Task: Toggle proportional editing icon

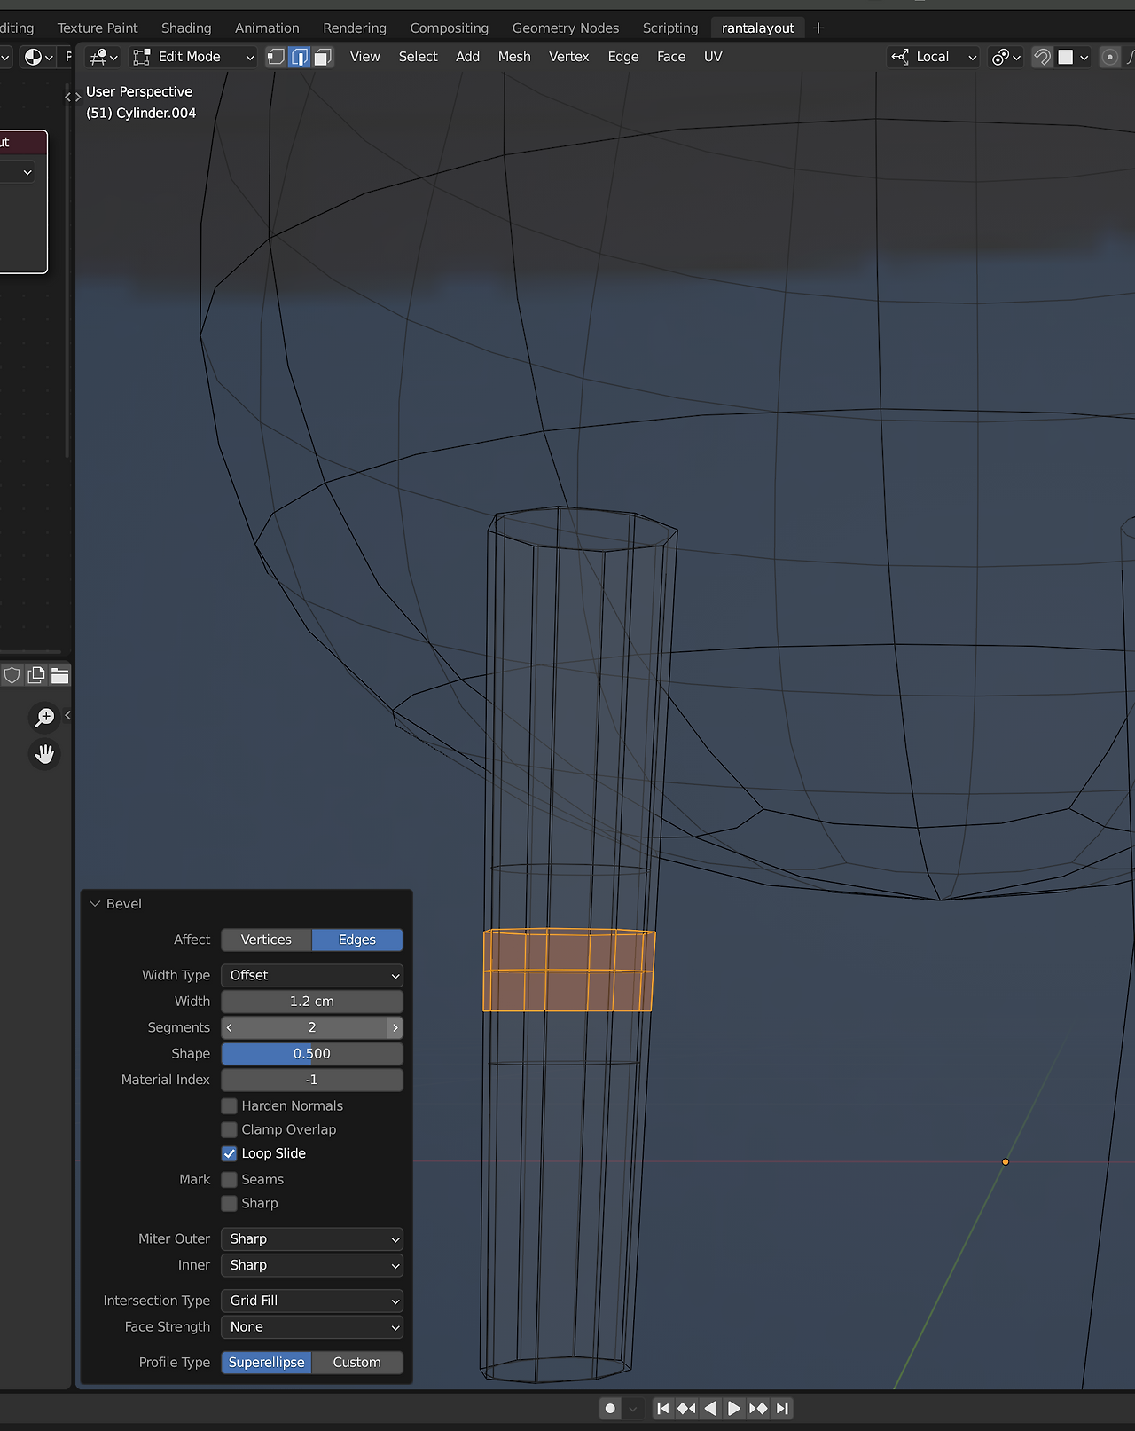Action: (1109, 57)
